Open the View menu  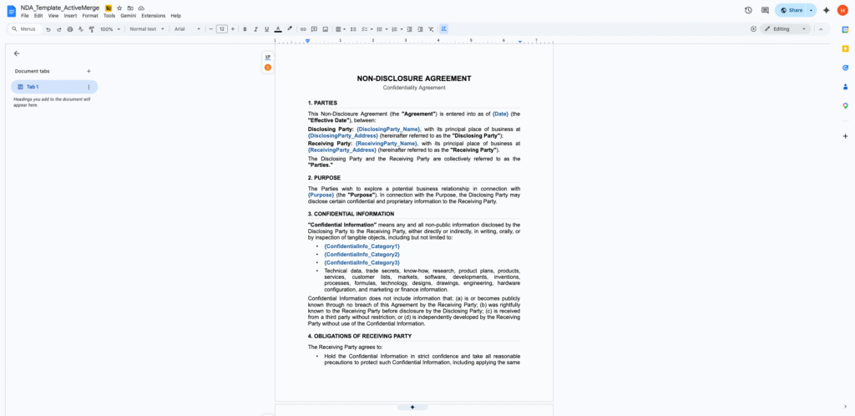(53, 16)
